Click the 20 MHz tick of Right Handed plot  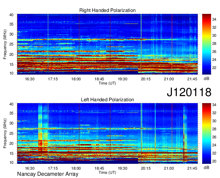click(11, 54)
